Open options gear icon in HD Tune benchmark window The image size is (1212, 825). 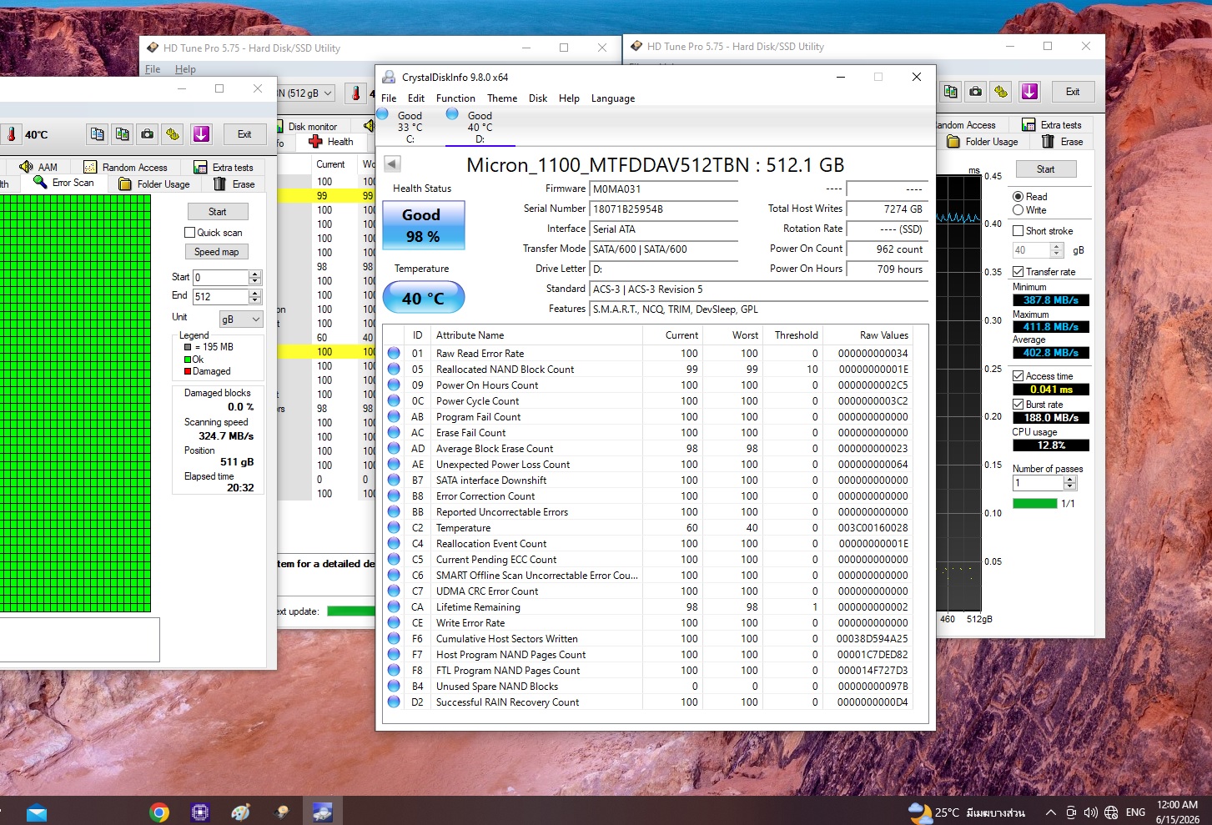click(x=1001, y=92)
